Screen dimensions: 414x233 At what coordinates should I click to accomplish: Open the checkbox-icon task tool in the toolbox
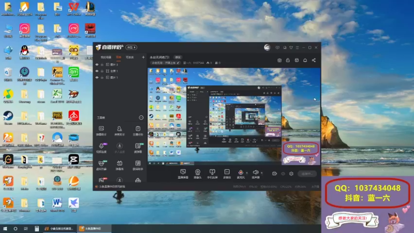point(138,131)
